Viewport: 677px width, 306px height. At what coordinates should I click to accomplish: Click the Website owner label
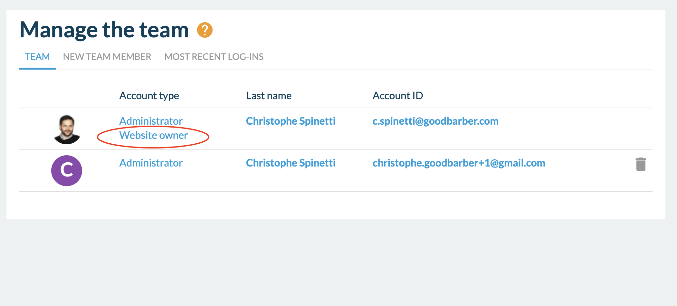pyautogui.click(x=153, y=136)
